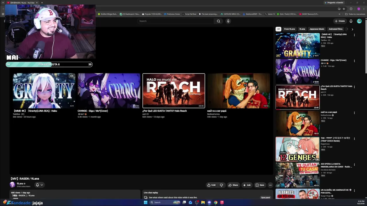Click the 'Pregunta a Gemini' button
Image resolution: width=367 pixels, height=206 pixels.
[334, 3]
